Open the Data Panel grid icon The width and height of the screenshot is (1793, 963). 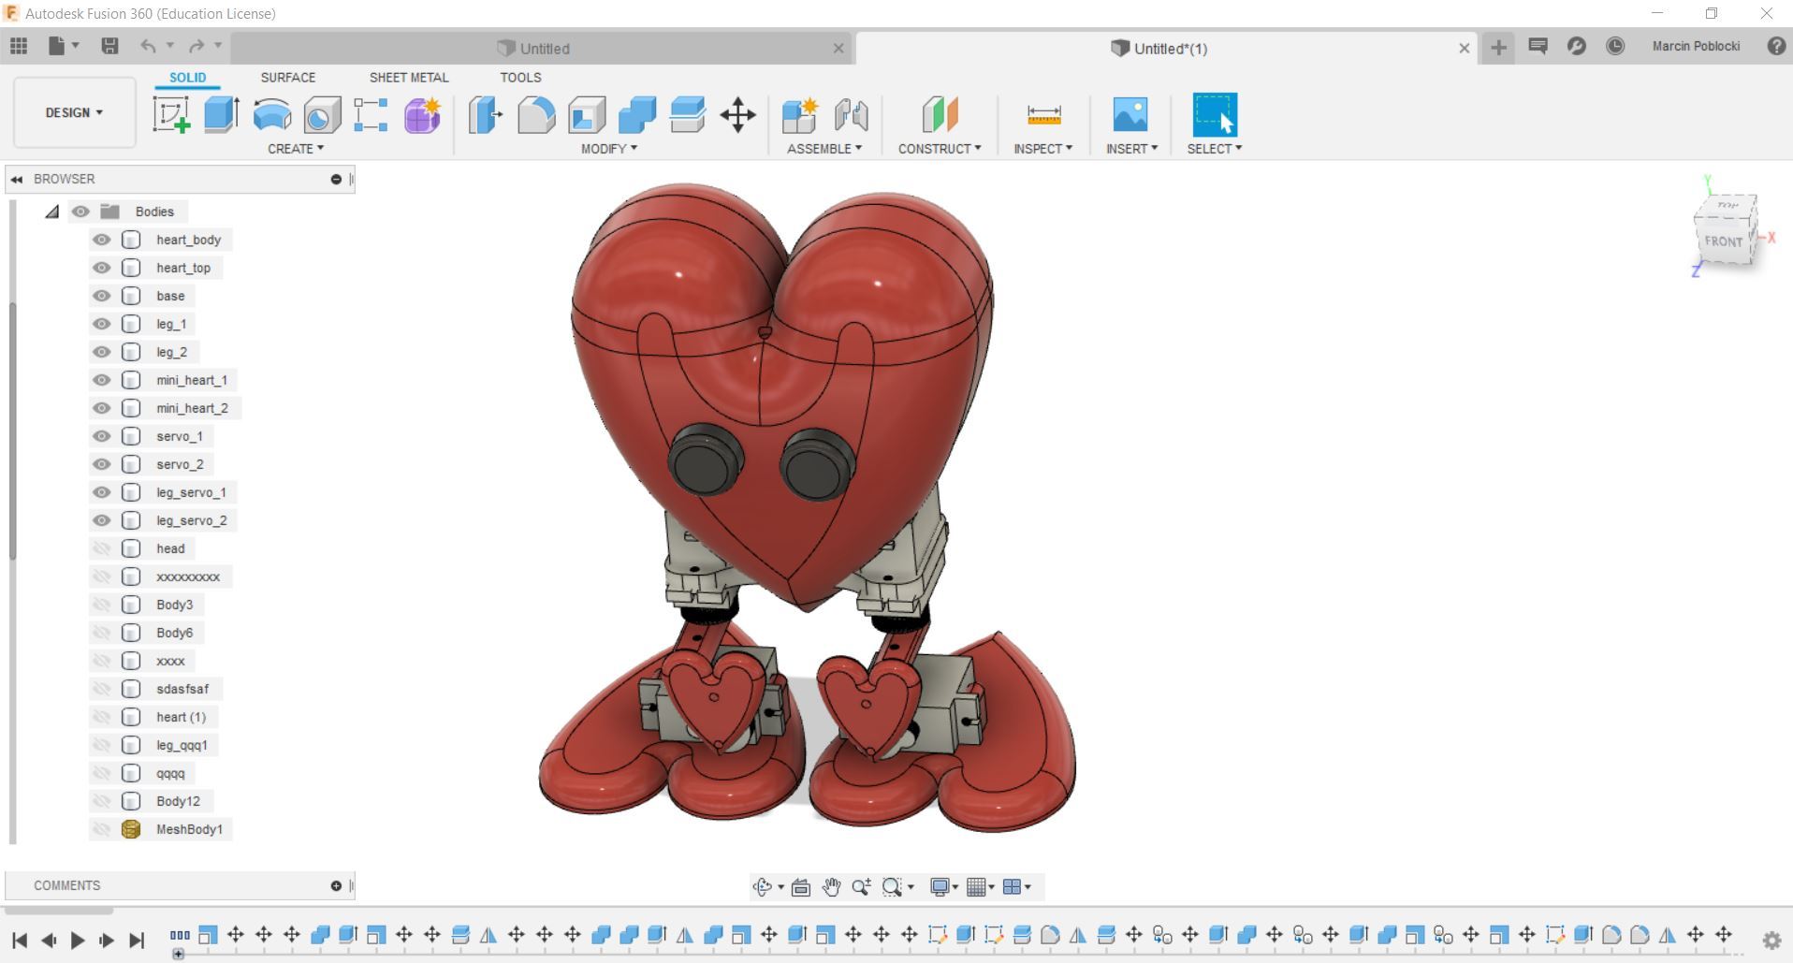click(19, 46)
